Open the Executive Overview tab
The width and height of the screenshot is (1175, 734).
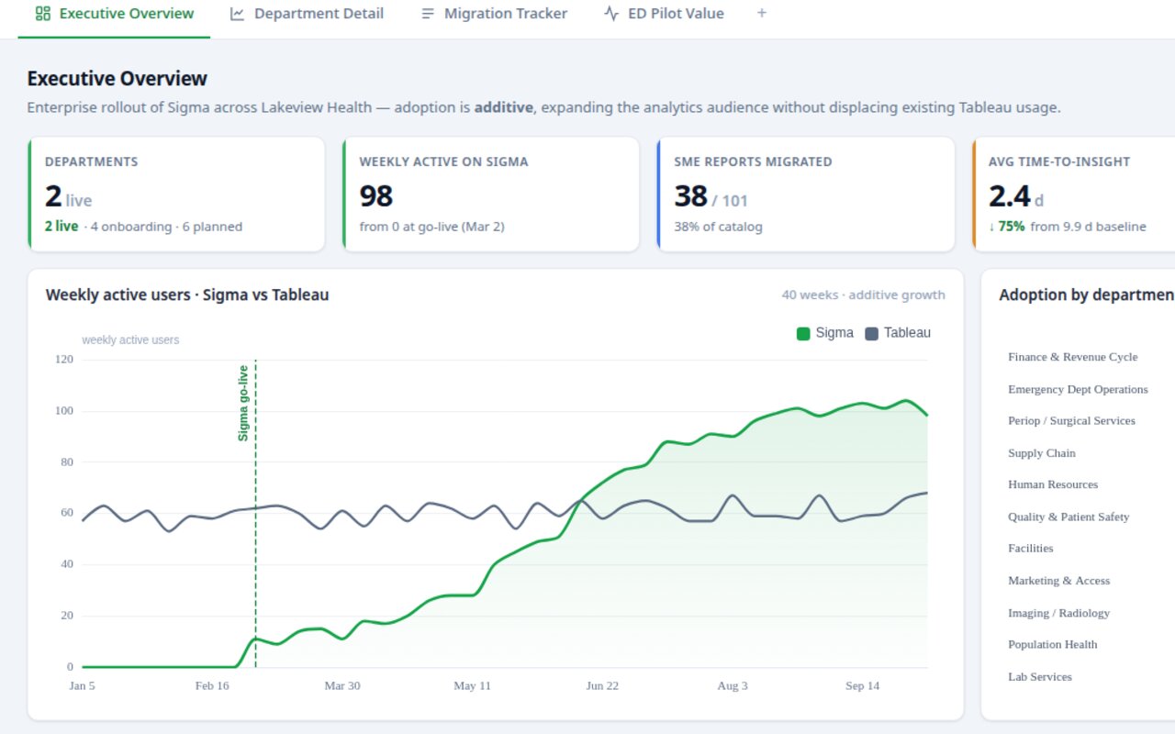coord(114,14)
